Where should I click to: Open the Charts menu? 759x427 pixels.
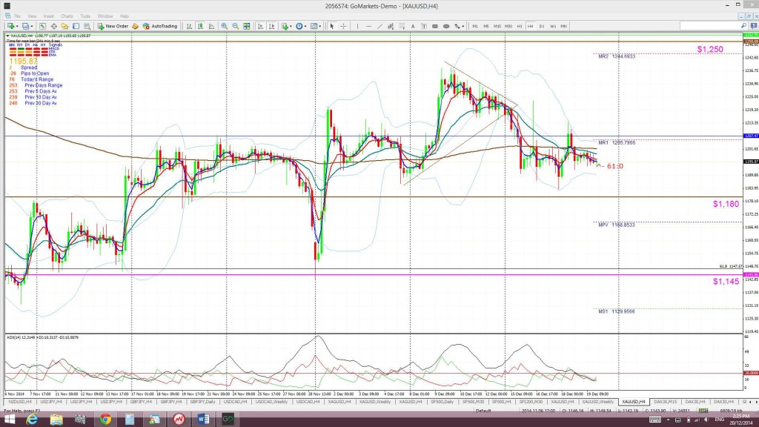[67, 16]
